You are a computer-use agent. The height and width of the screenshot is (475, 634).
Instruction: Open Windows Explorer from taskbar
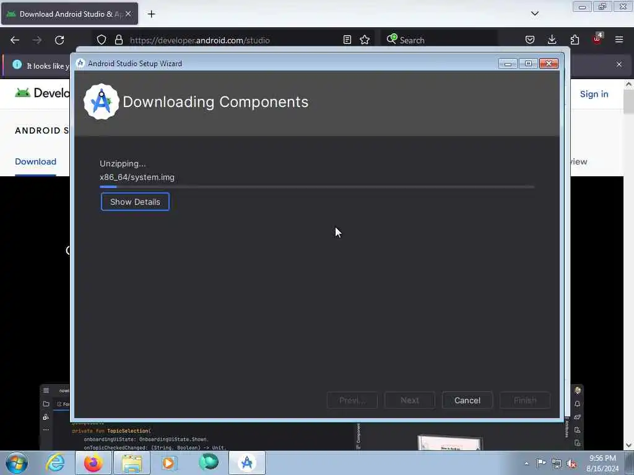click(x=131, y=463)
